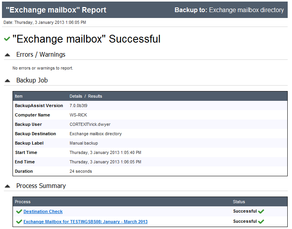Screen dimensions: 292x229
Task: Click the Backup User value CORTEXIT\rick.dwyer
Action: [90, 124]
